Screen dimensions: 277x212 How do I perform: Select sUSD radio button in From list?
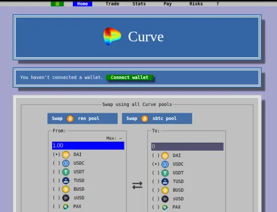click(x=56, y=198)
